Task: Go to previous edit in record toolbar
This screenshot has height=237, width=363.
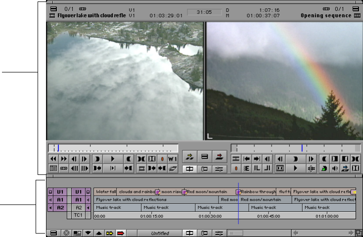Action: [247, 159]
